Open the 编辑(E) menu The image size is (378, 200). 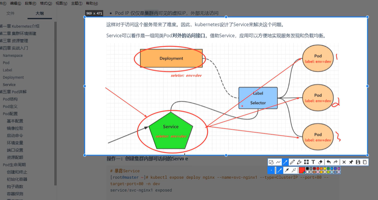(x=15, y=3)
